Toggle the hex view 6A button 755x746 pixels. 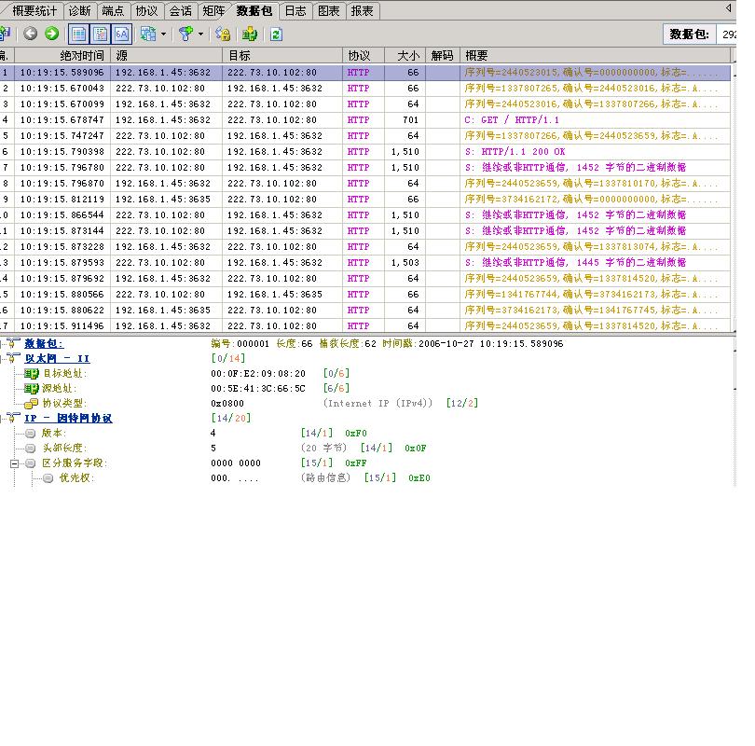click(x=121, y=34)
